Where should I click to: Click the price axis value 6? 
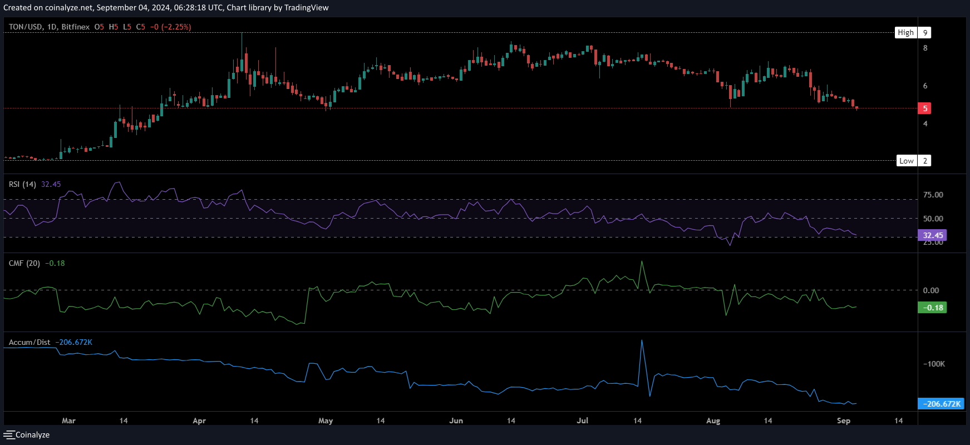(x=925, y=86)
